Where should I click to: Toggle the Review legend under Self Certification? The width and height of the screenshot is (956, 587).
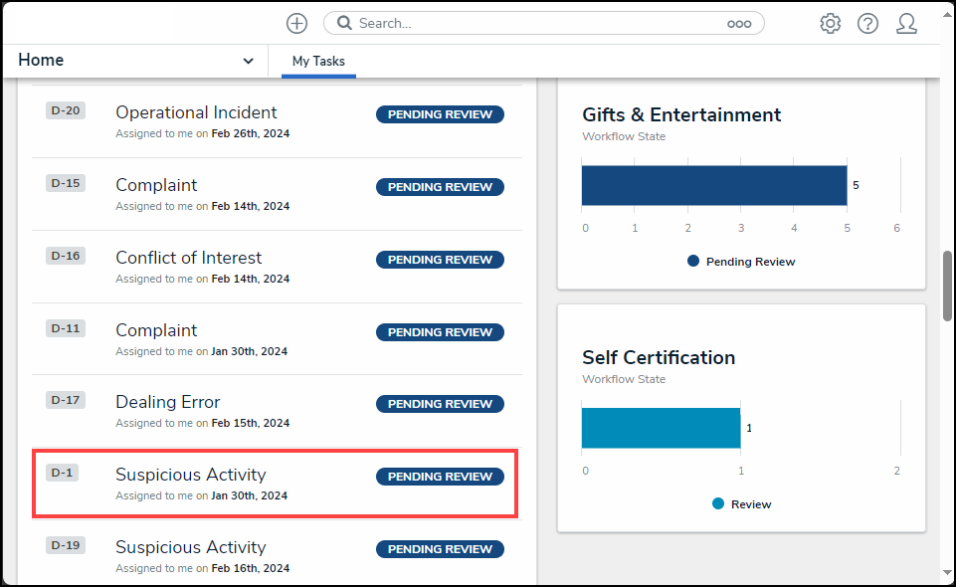click(741, 503)
